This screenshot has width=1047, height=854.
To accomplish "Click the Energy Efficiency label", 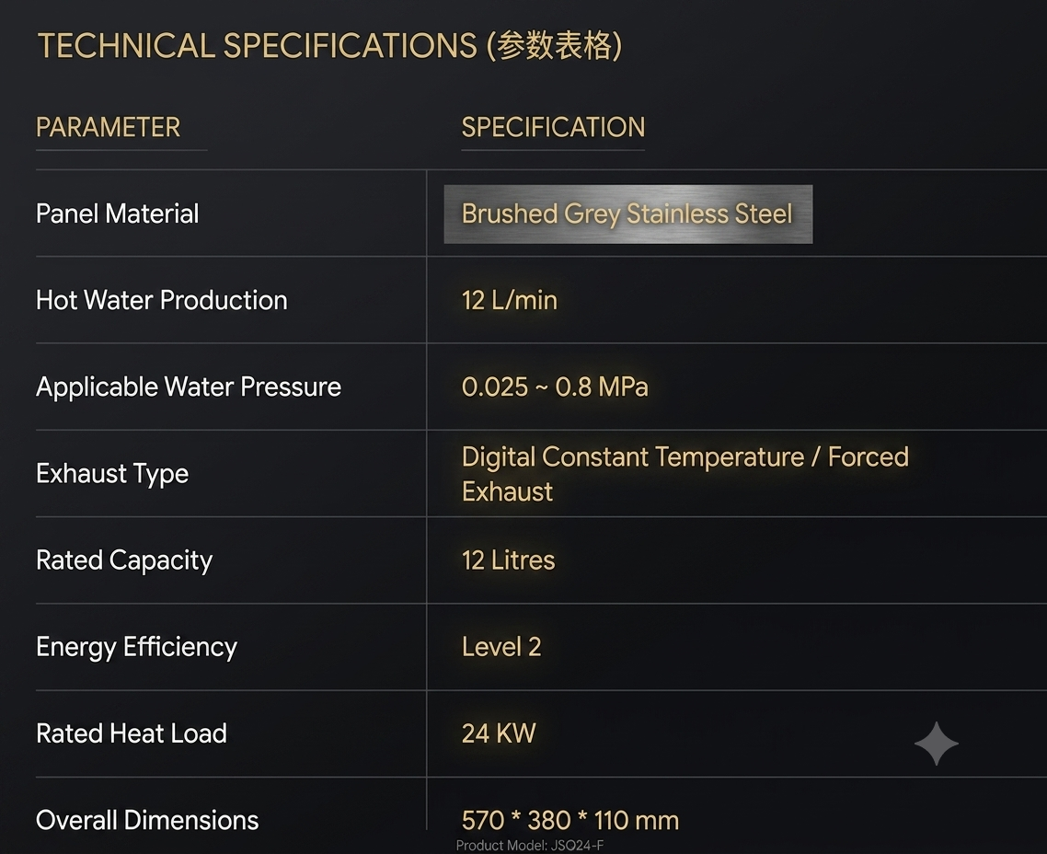I will [137, 647].
